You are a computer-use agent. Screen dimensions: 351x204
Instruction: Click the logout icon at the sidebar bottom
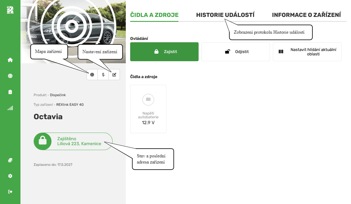click(10, 191)
